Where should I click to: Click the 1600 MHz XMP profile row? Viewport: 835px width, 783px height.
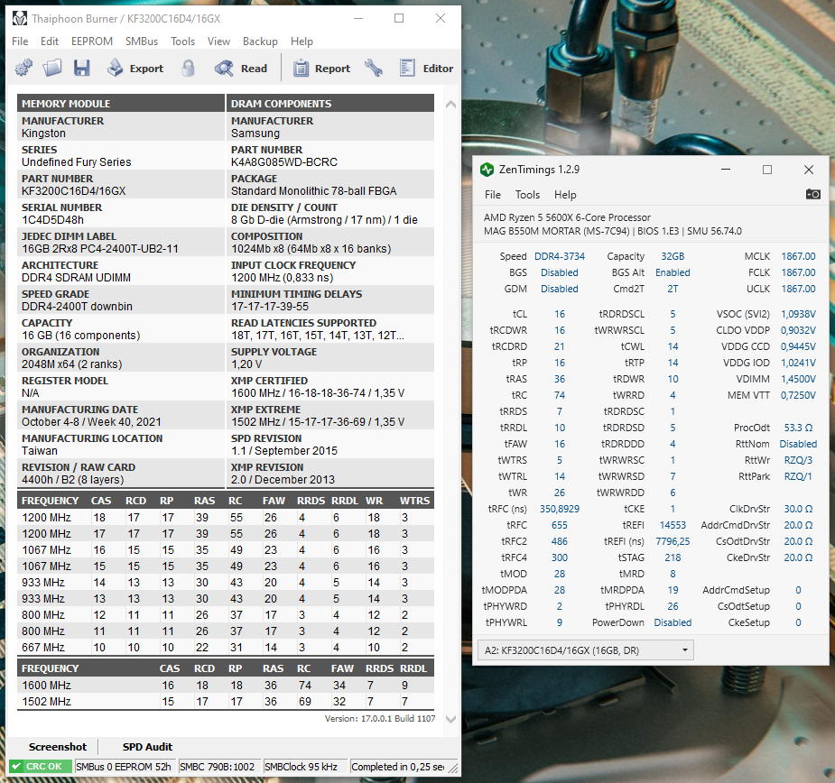coord(226,685)
